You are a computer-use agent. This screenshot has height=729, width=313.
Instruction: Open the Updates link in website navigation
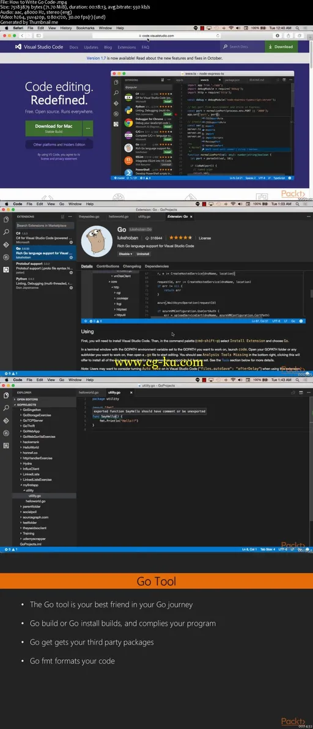point(91,47)
